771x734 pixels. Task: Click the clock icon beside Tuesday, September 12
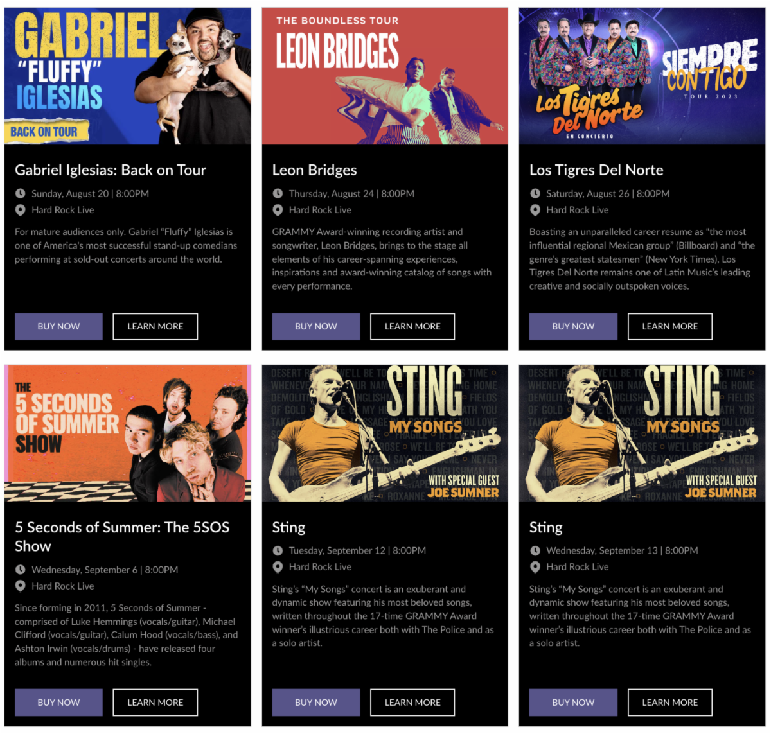(278, 550)
